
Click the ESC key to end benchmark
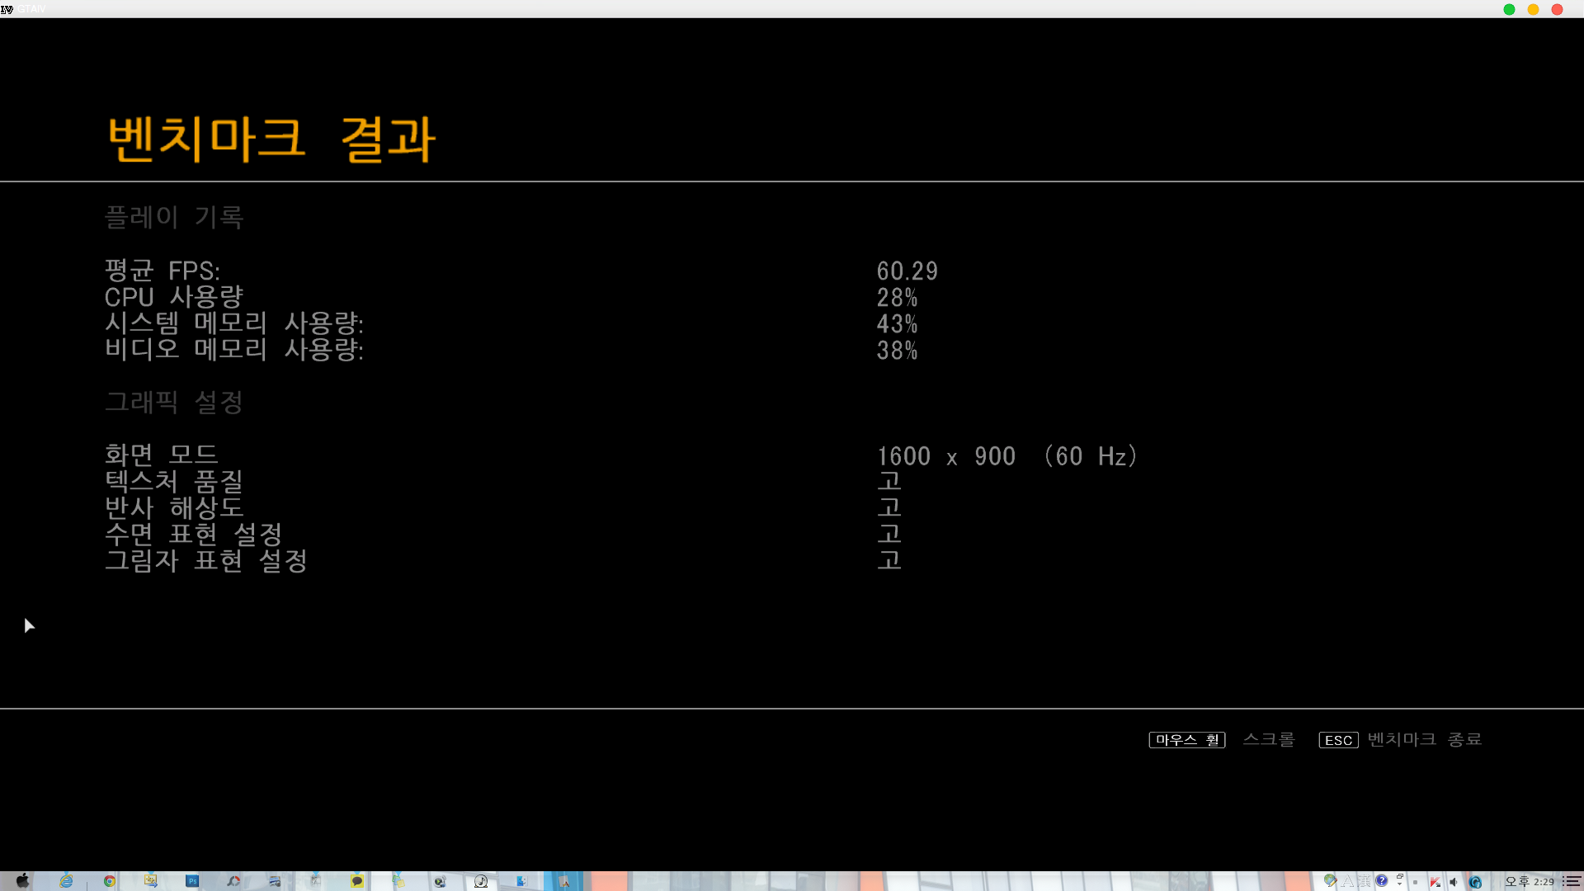(1338, 740)
